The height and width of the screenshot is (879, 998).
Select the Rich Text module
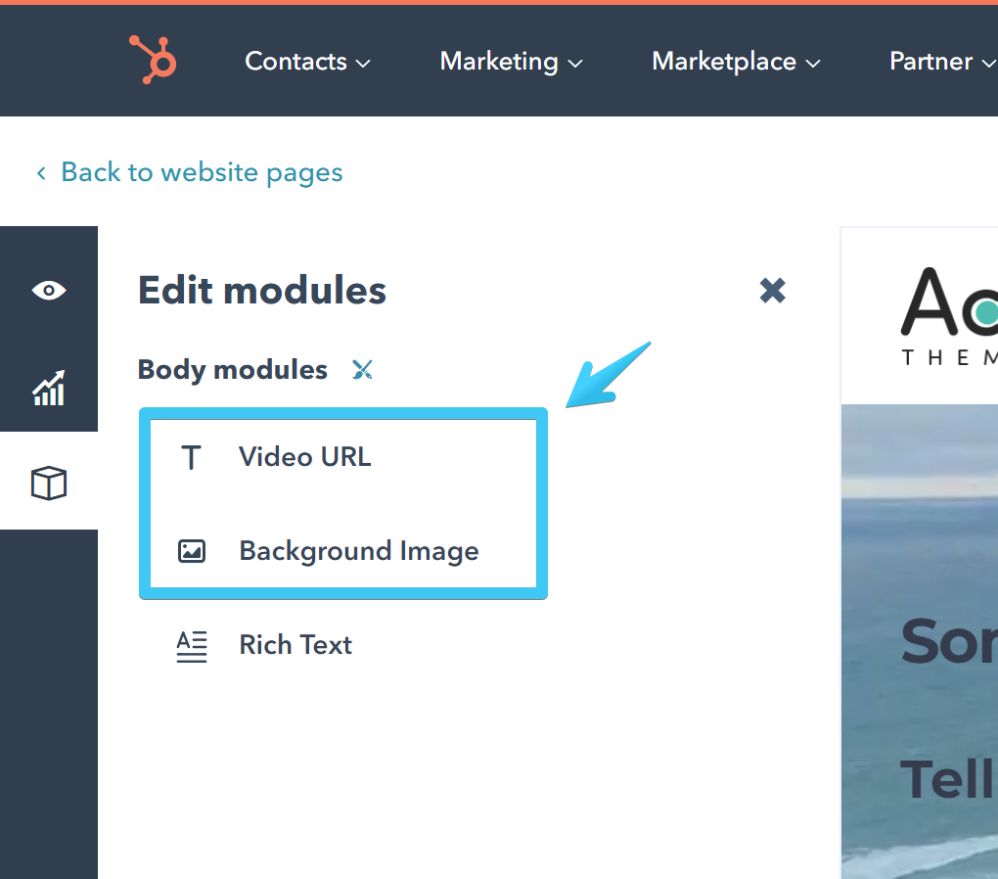[x=295, y=645]
